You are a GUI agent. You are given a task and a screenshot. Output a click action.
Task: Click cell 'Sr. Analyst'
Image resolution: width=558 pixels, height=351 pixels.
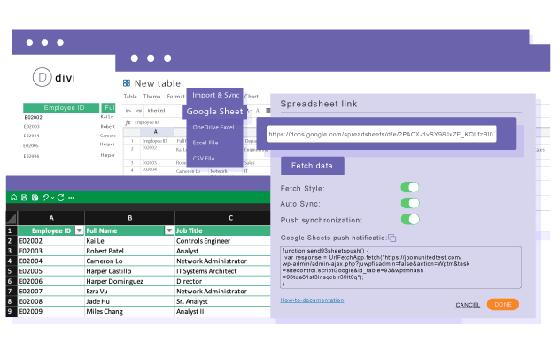click(x=223, y=301)
